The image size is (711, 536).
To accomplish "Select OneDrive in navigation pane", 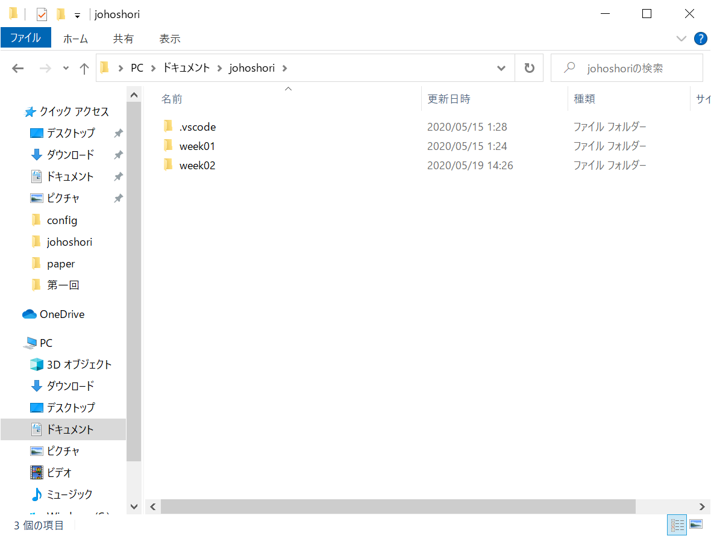I will [x=62, y=314].
